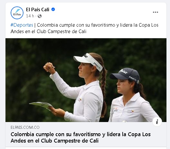Open the 14 h post timestamp
The height and width of the screenshot is (149, 170).
(x=30, y=16)
